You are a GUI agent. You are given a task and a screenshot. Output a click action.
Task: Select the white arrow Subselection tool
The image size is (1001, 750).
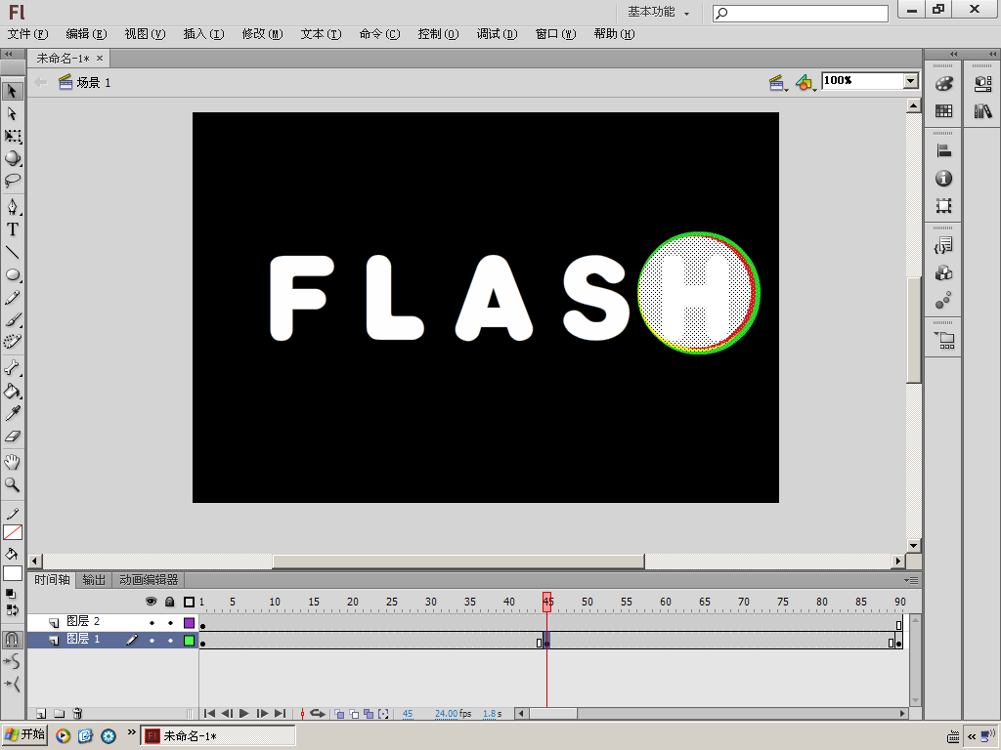[12, 113]
